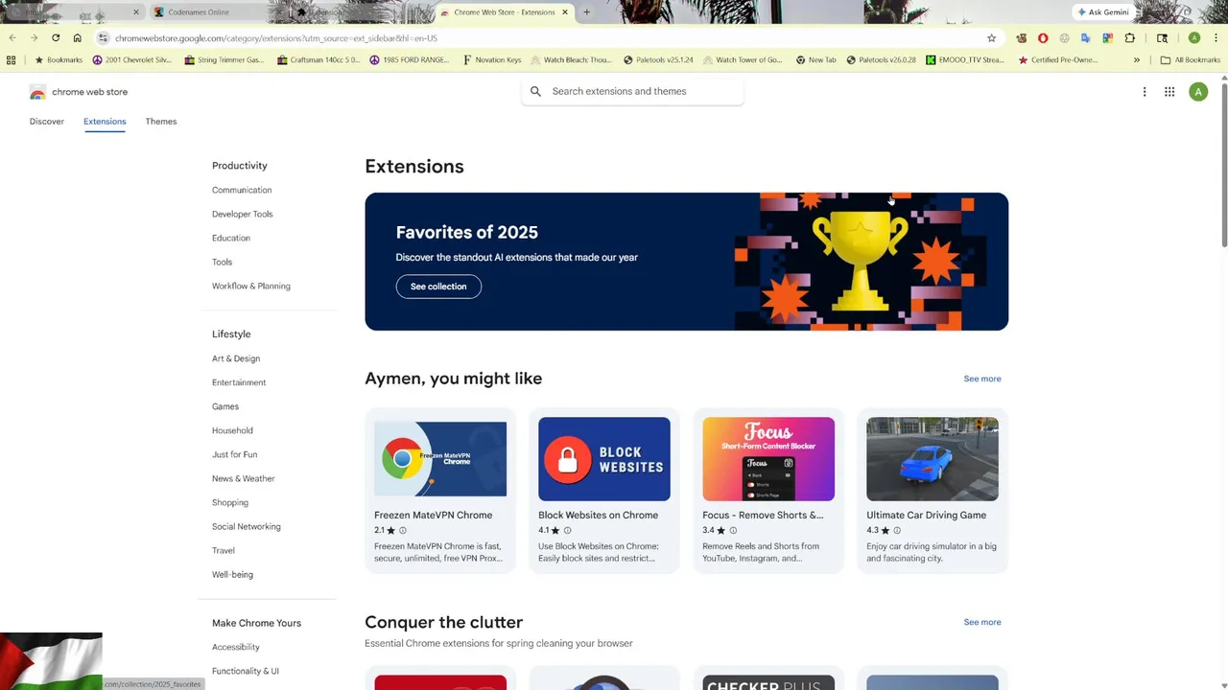Open the Accessibility category
Screen dimensions: 1228x690
[x=236, y=647]
